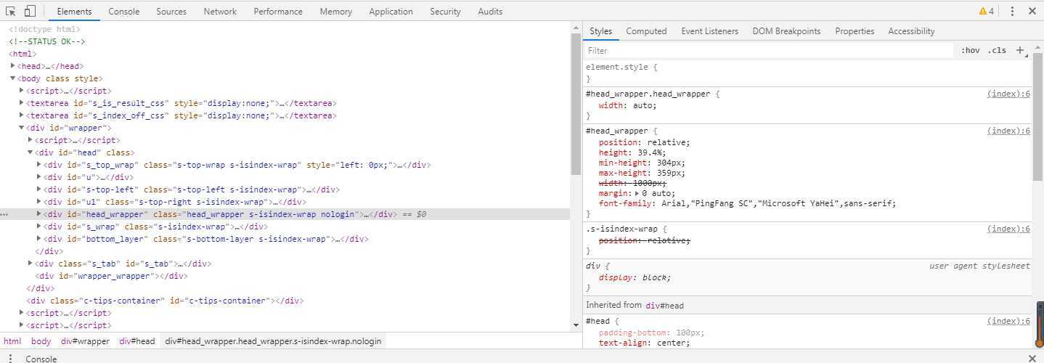Add a new style rule with the plus icon

point(1020,50)
